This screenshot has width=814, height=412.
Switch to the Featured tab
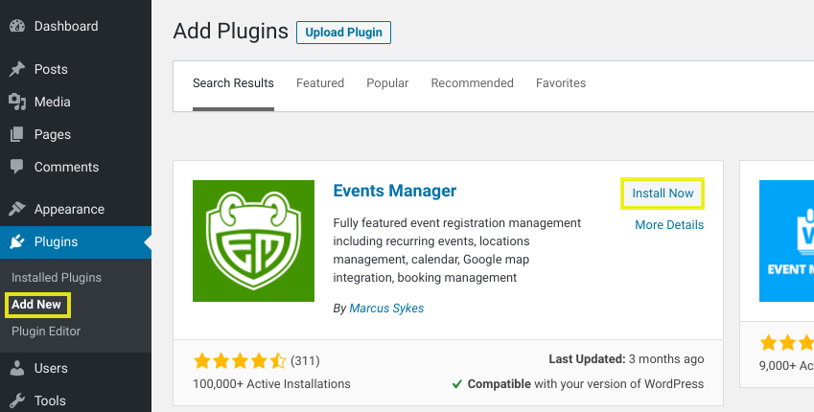320,83
